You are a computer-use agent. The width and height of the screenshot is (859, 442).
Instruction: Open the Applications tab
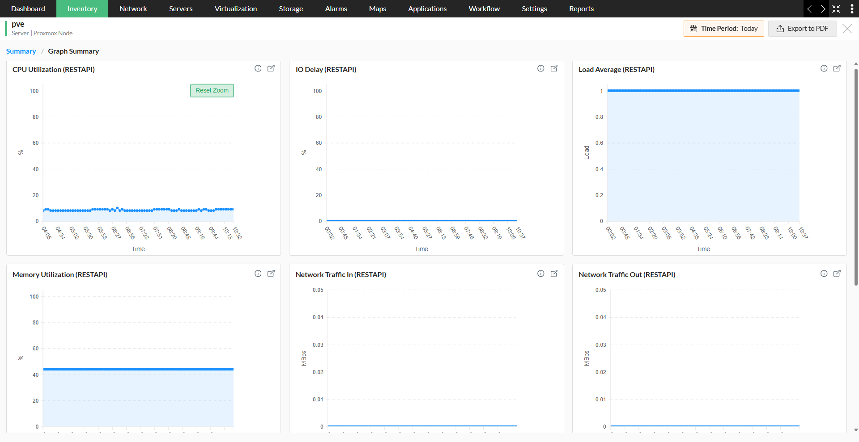[427, 8]
